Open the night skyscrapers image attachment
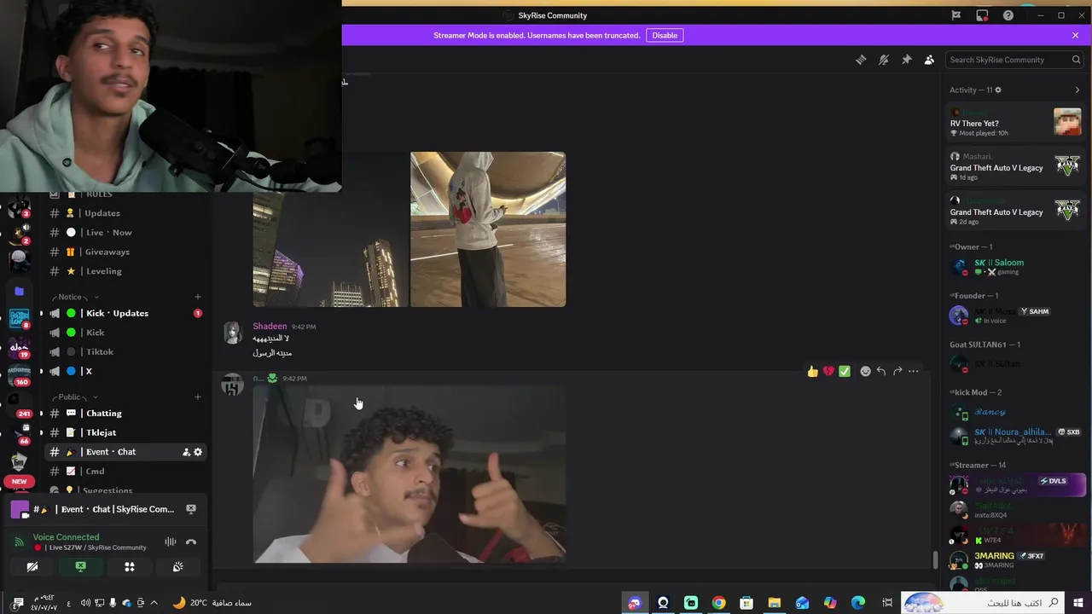The height and width of the screenshot is (614, 1092). 331,229
